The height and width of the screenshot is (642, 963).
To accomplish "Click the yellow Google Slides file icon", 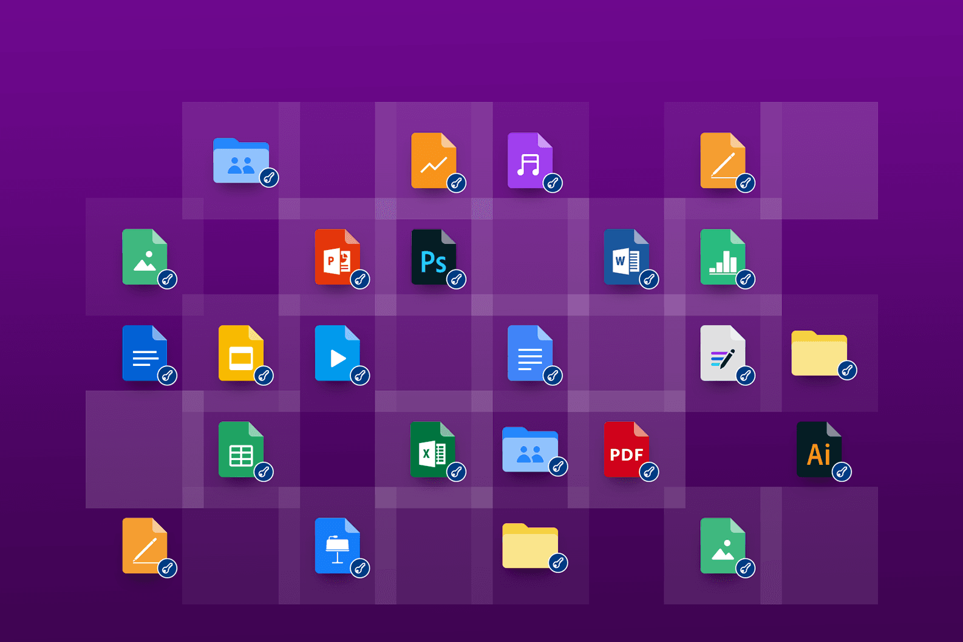I will 241,353.
